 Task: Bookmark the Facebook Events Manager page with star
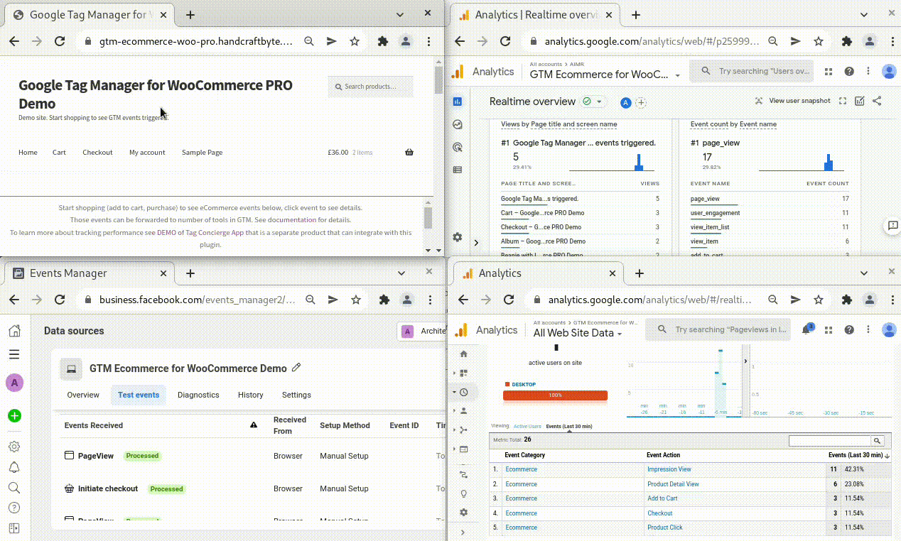355,300
